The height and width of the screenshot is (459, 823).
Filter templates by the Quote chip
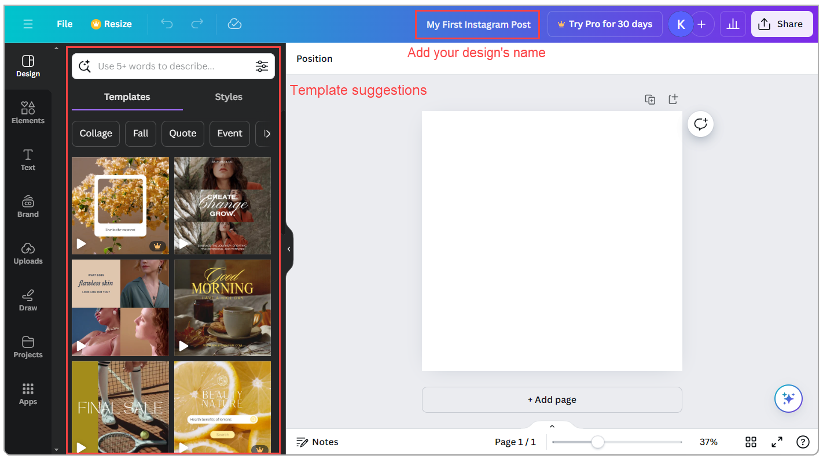point(182,134)
